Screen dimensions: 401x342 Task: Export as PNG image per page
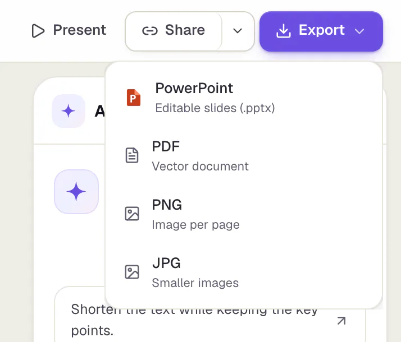(x=244, y=214)
